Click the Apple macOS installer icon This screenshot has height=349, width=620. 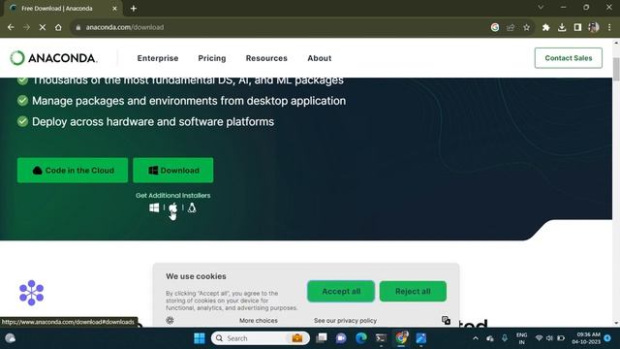(172, 207)
